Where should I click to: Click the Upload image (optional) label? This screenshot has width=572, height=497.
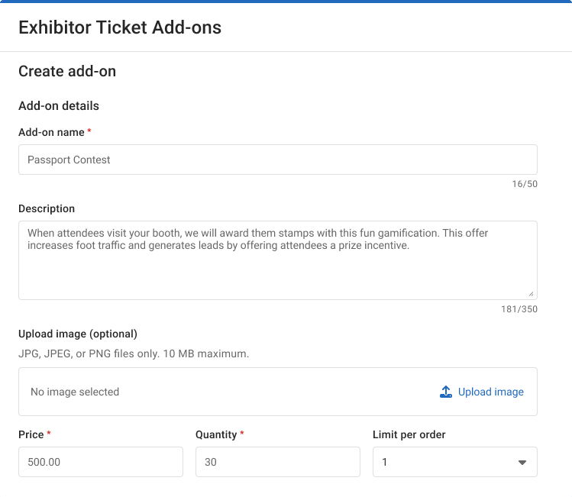pyautogui.click(x=77, y=334)
